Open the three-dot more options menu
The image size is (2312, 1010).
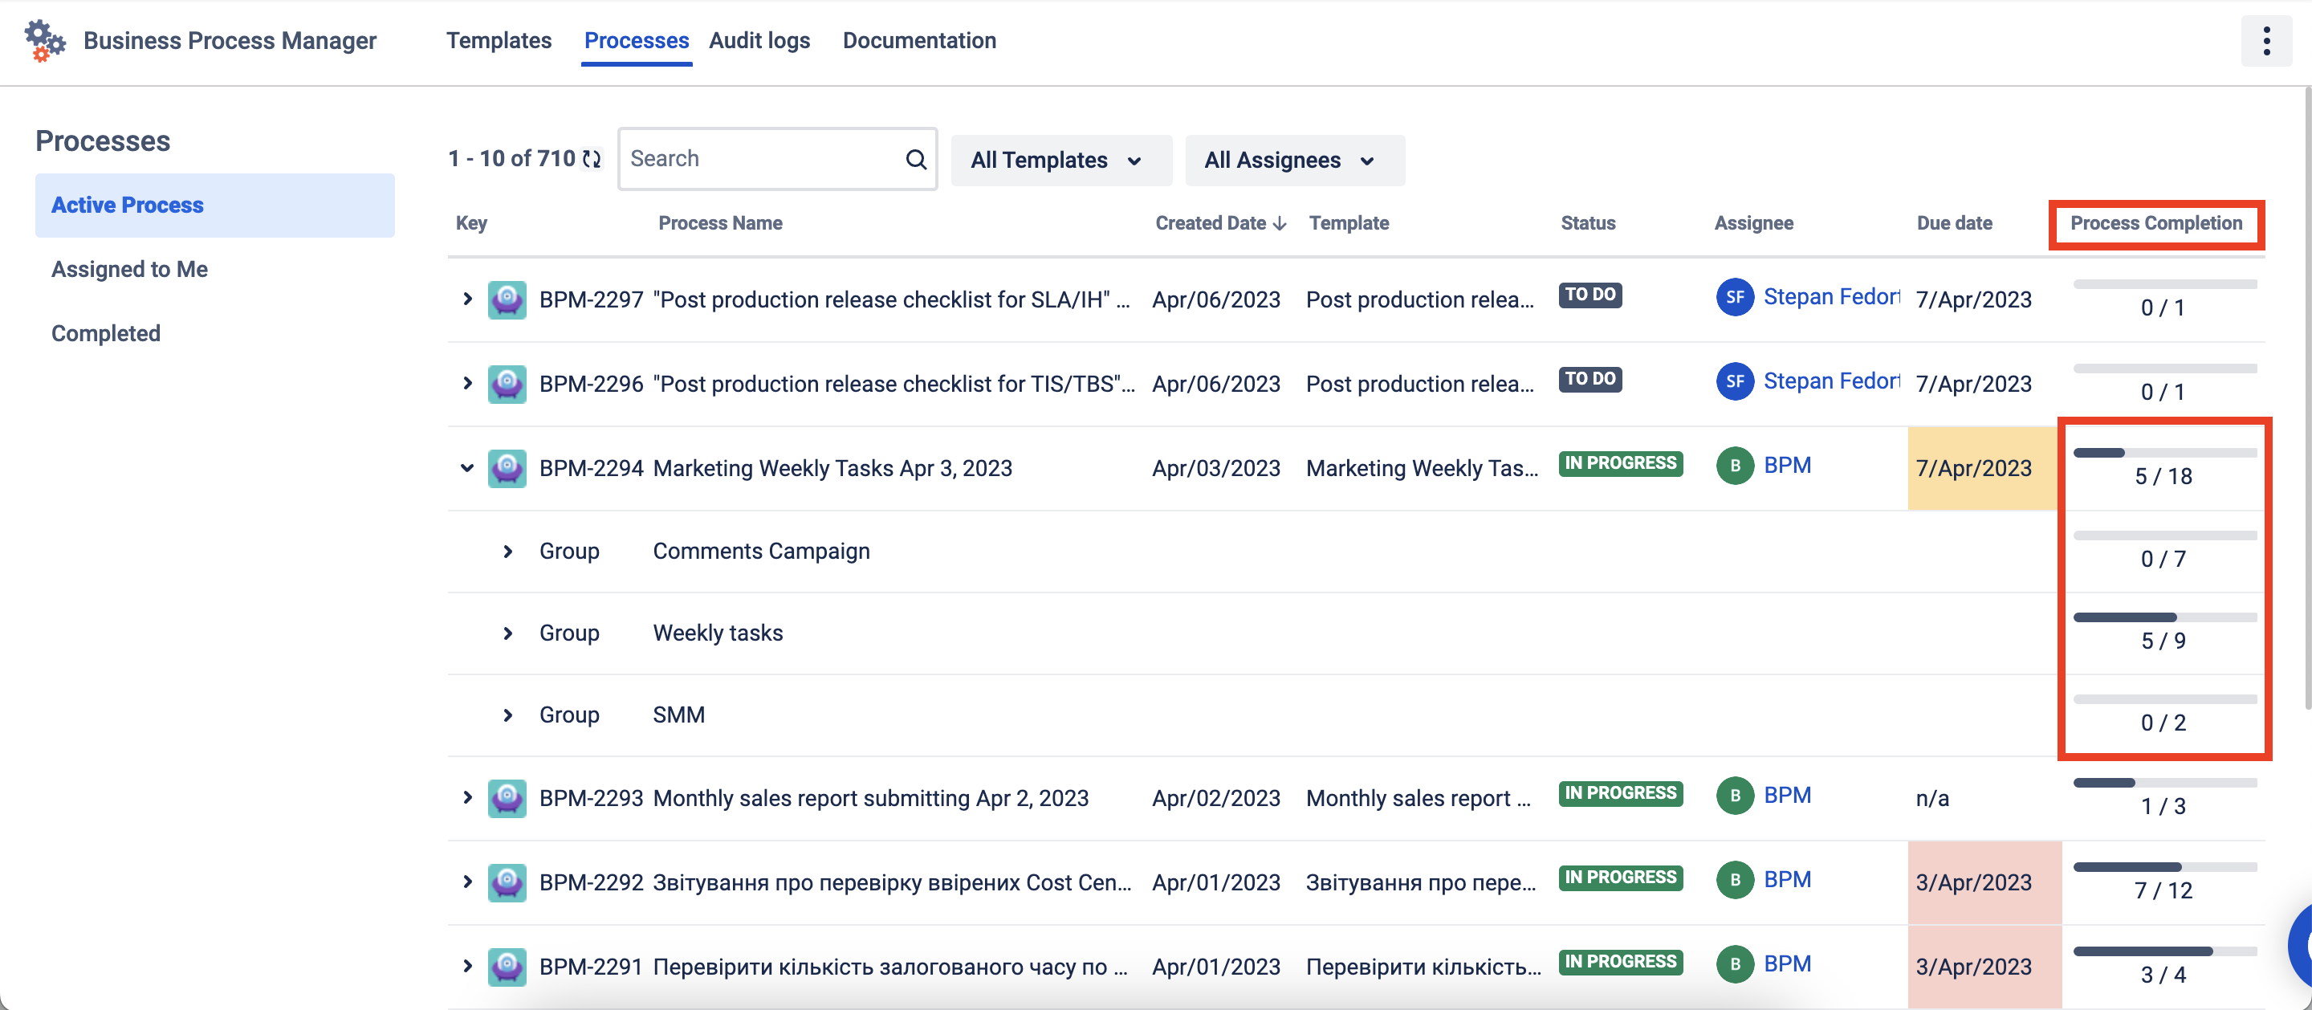point(2265,40)
